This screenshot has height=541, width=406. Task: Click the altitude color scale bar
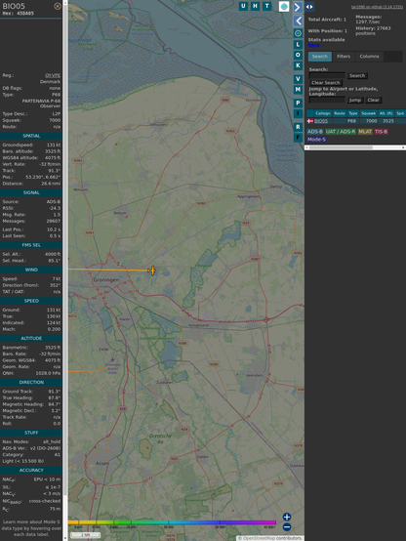(172, 522)
